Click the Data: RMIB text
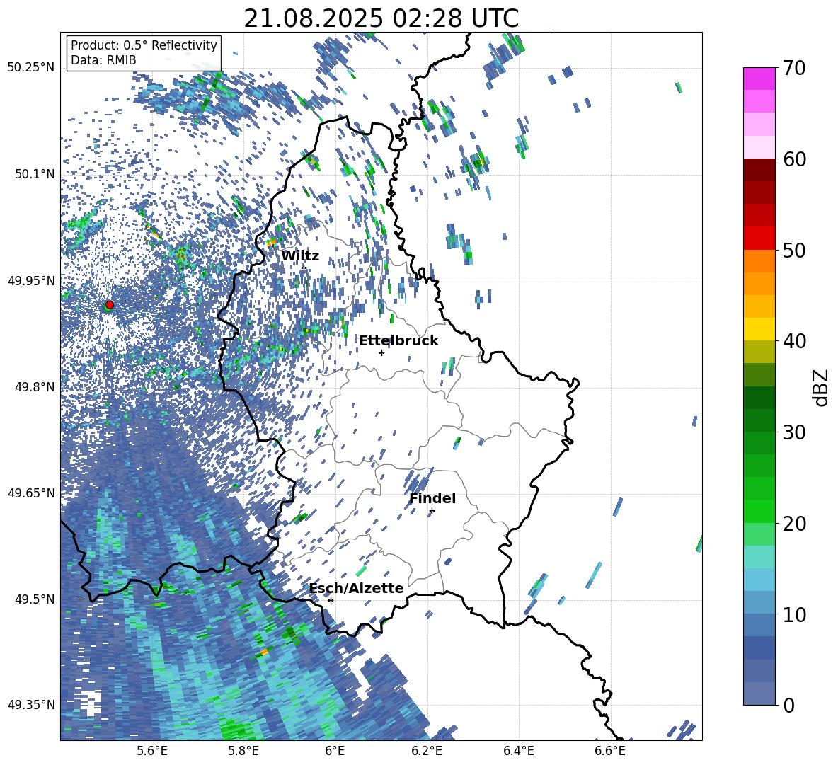The height and width of the screenshot is (765, 838). (x=103, y=60)
